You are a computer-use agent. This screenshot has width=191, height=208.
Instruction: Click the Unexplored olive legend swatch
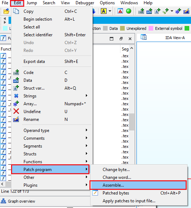click(122, 28)
